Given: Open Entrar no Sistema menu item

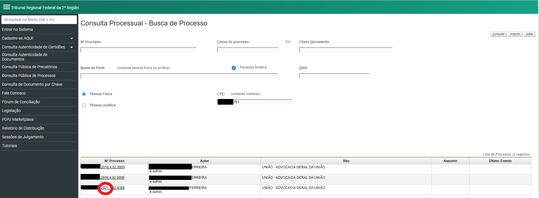Looking at the screenshot, I should [x=18, y=29].
